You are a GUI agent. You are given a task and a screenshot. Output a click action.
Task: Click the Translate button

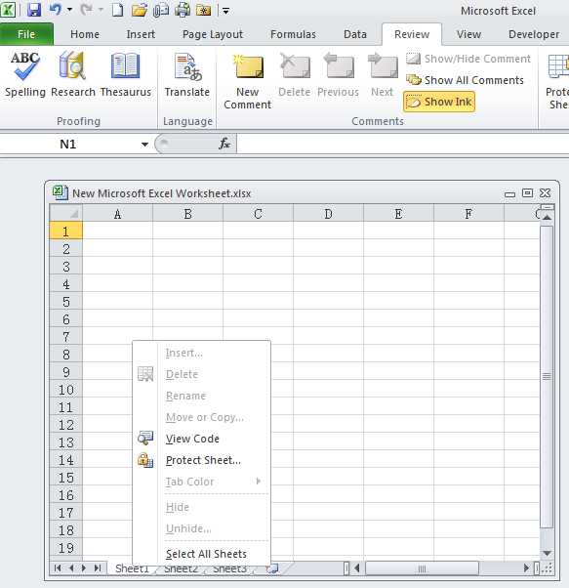[187, 75]
